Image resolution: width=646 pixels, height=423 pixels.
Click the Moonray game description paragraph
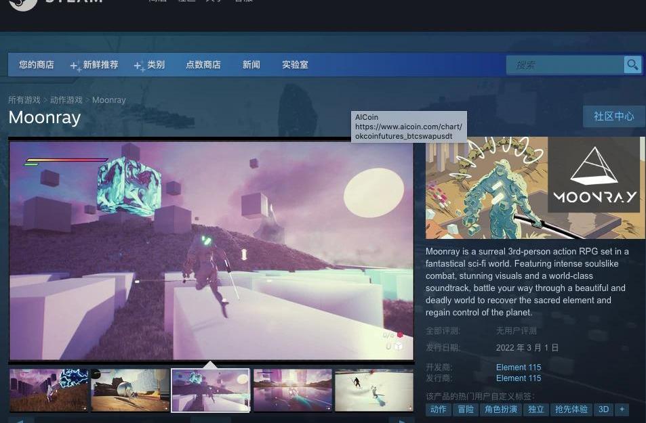[x=527, y=282]
